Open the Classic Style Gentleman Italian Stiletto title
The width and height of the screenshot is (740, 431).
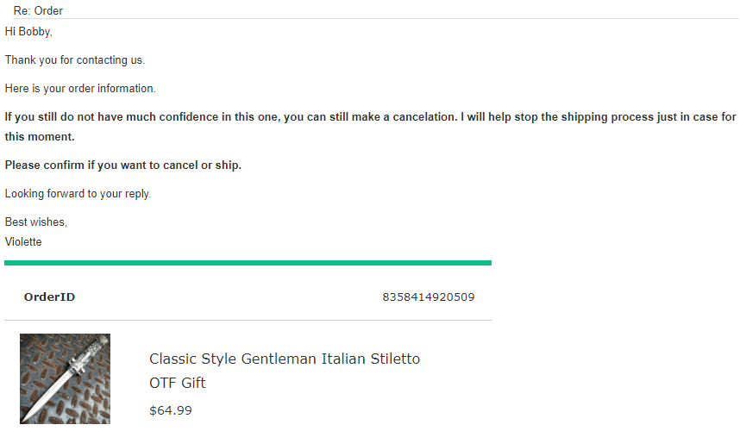tap(284, 359)
